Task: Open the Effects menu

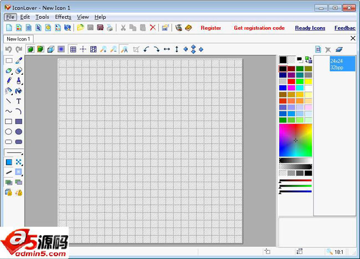Action: (63, 17)
